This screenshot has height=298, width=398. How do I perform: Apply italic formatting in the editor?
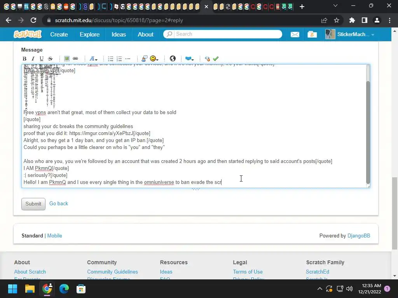click(x=33, y=59)
